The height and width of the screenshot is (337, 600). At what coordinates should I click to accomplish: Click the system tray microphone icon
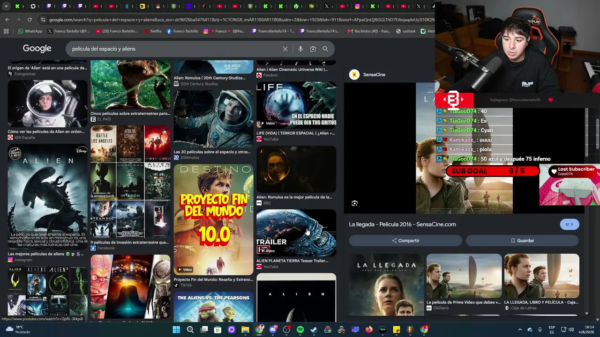540,330
